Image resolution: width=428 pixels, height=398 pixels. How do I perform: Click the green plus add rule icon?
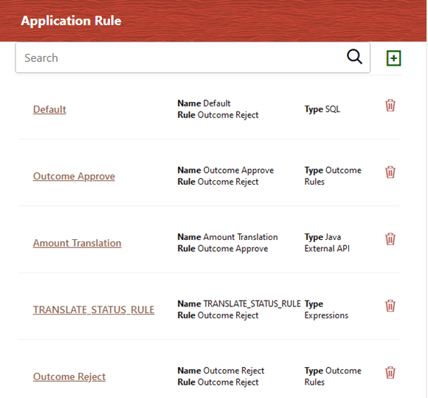click(x=393, y=58)
